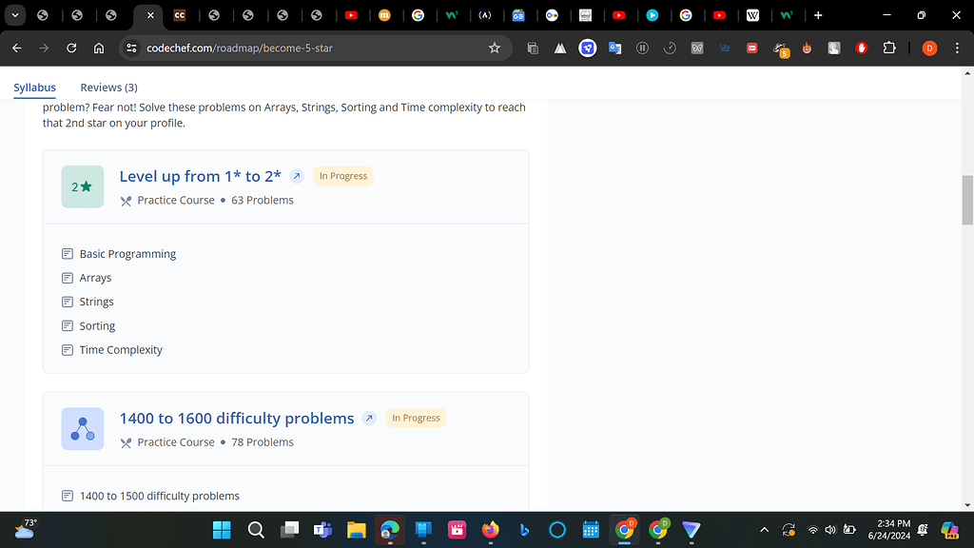Screen dimensions: 974x548
Task: Select the Syllabus tab
Action: (x=34, y=87)
